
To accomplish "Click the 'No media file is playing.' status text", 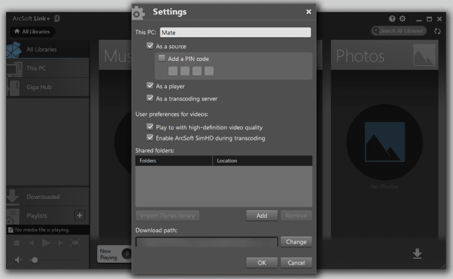I will pyautogui.click(x=42, y=230).
